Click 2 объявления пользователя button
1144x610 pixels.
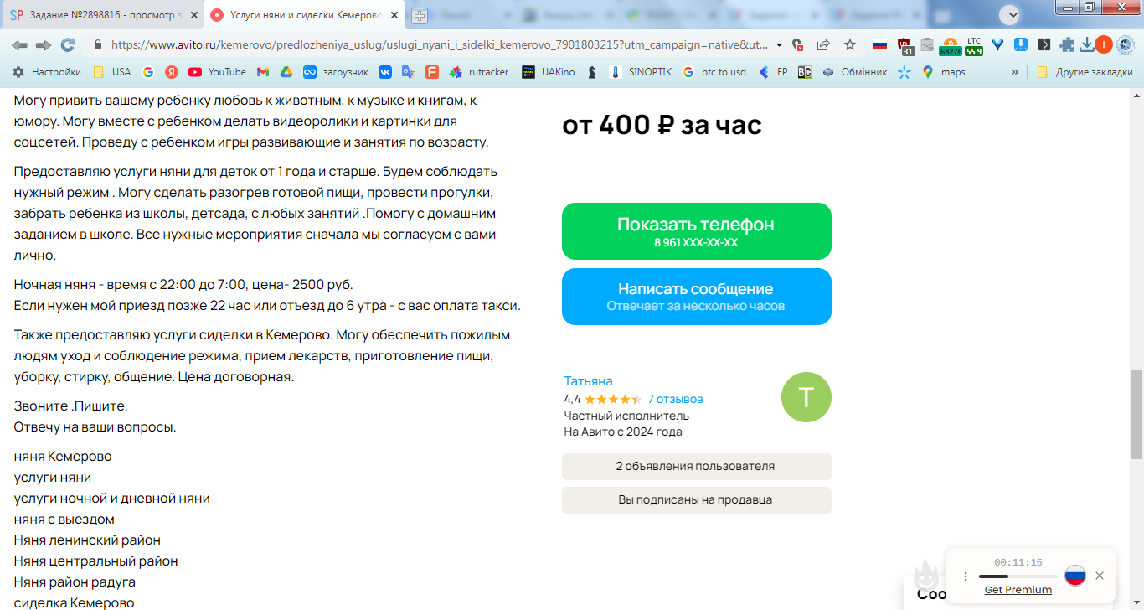tap(697, 467)
